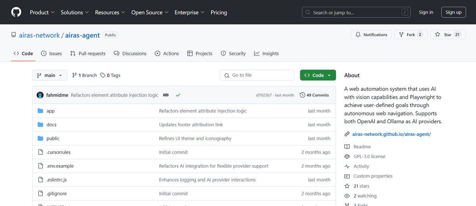Click the .cursorrules file icon

pos(40,152)
